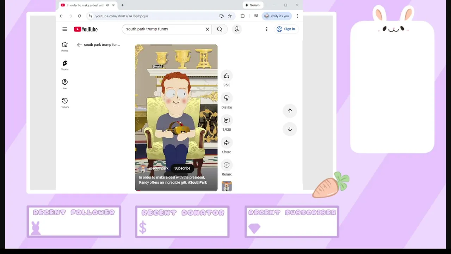Image resolution: width=451 pixels, height=254 pixels.
Task: Open the comments showing 1,935
Action: click(227, 120)
